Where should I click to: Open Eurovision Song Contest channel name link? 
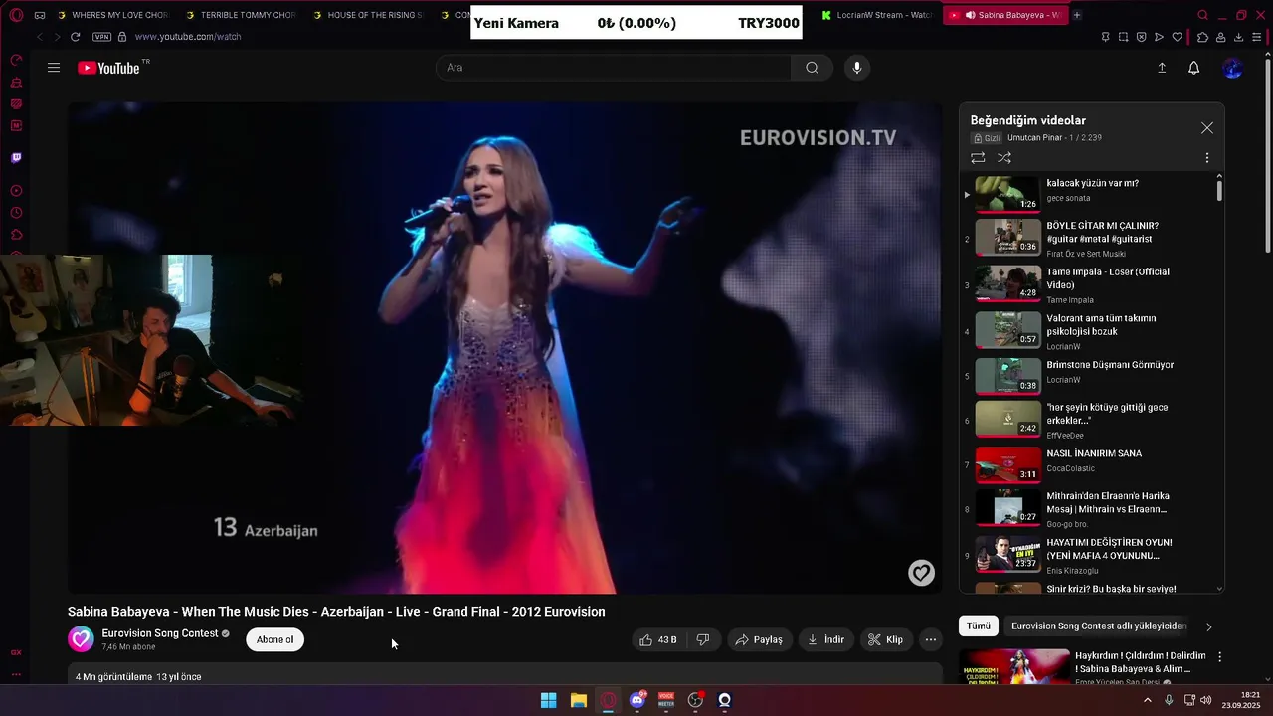click(x=159, y=633)
